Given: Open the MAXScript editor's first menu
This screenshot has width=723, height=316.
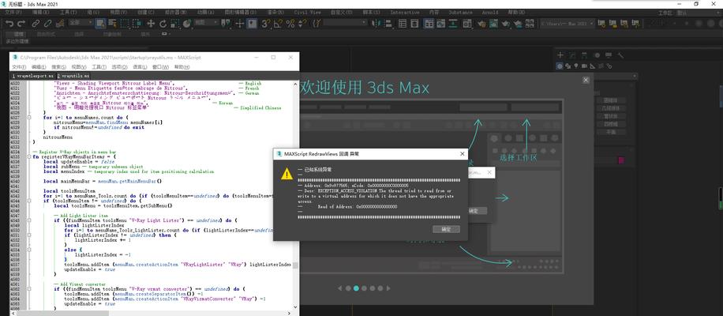Looking at the screenshot, I should tap(19, 67).
